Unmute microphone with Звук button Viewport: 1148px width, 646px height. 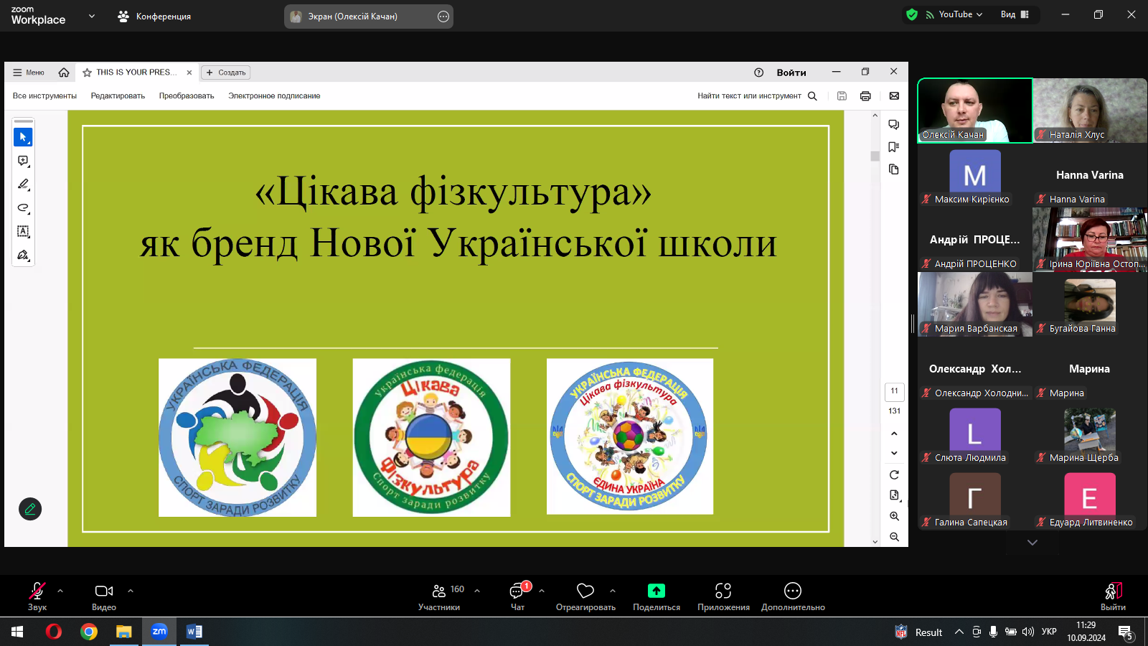coord(37,596)
